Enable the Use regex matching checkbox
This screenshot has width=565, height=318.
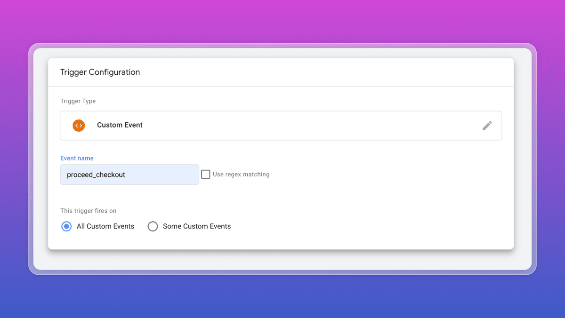pos(206,175)
